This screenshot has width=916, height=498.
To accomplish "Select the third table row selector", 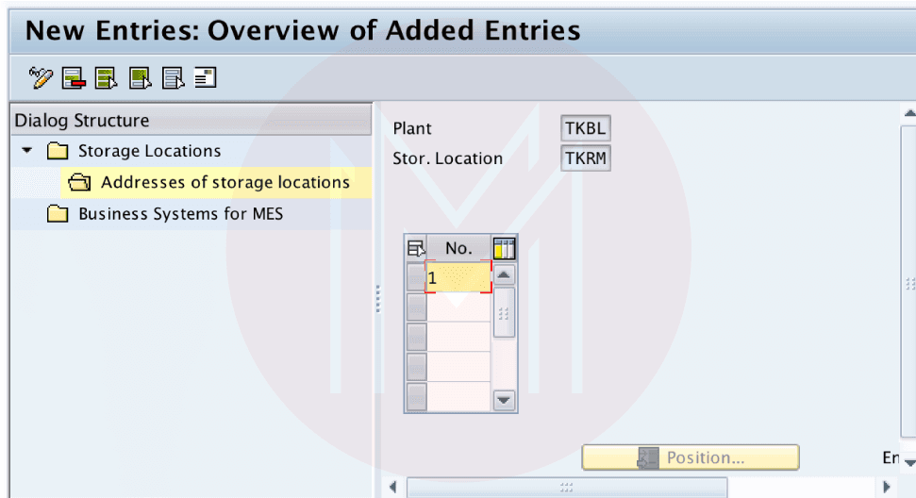I will (x=415, y=337).
